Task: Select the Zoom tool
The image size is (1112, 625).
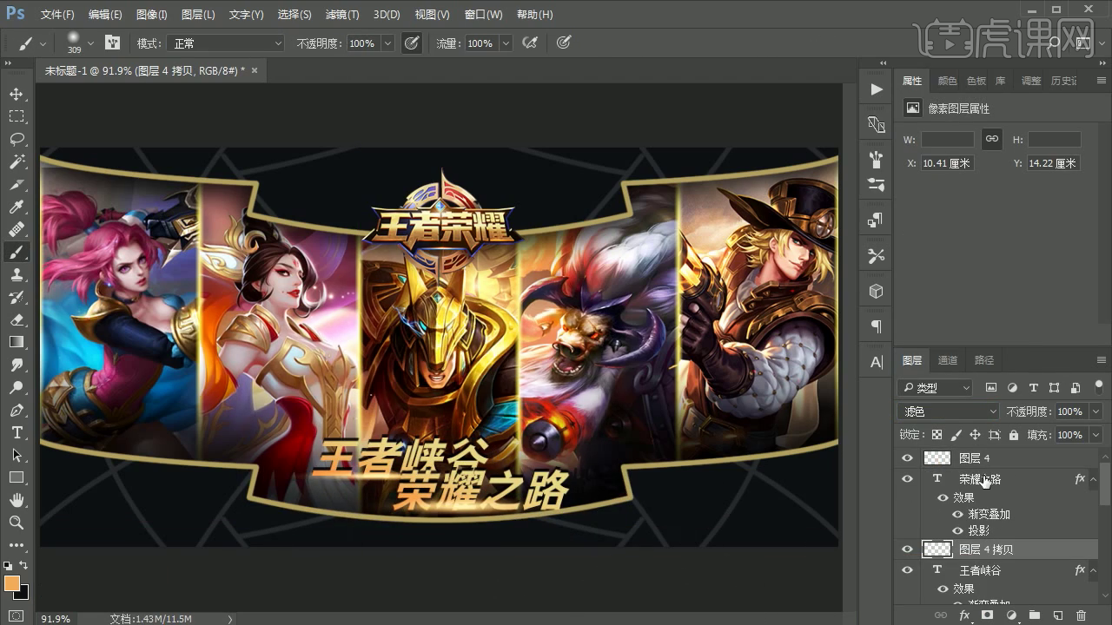Action: click(16, 523)
